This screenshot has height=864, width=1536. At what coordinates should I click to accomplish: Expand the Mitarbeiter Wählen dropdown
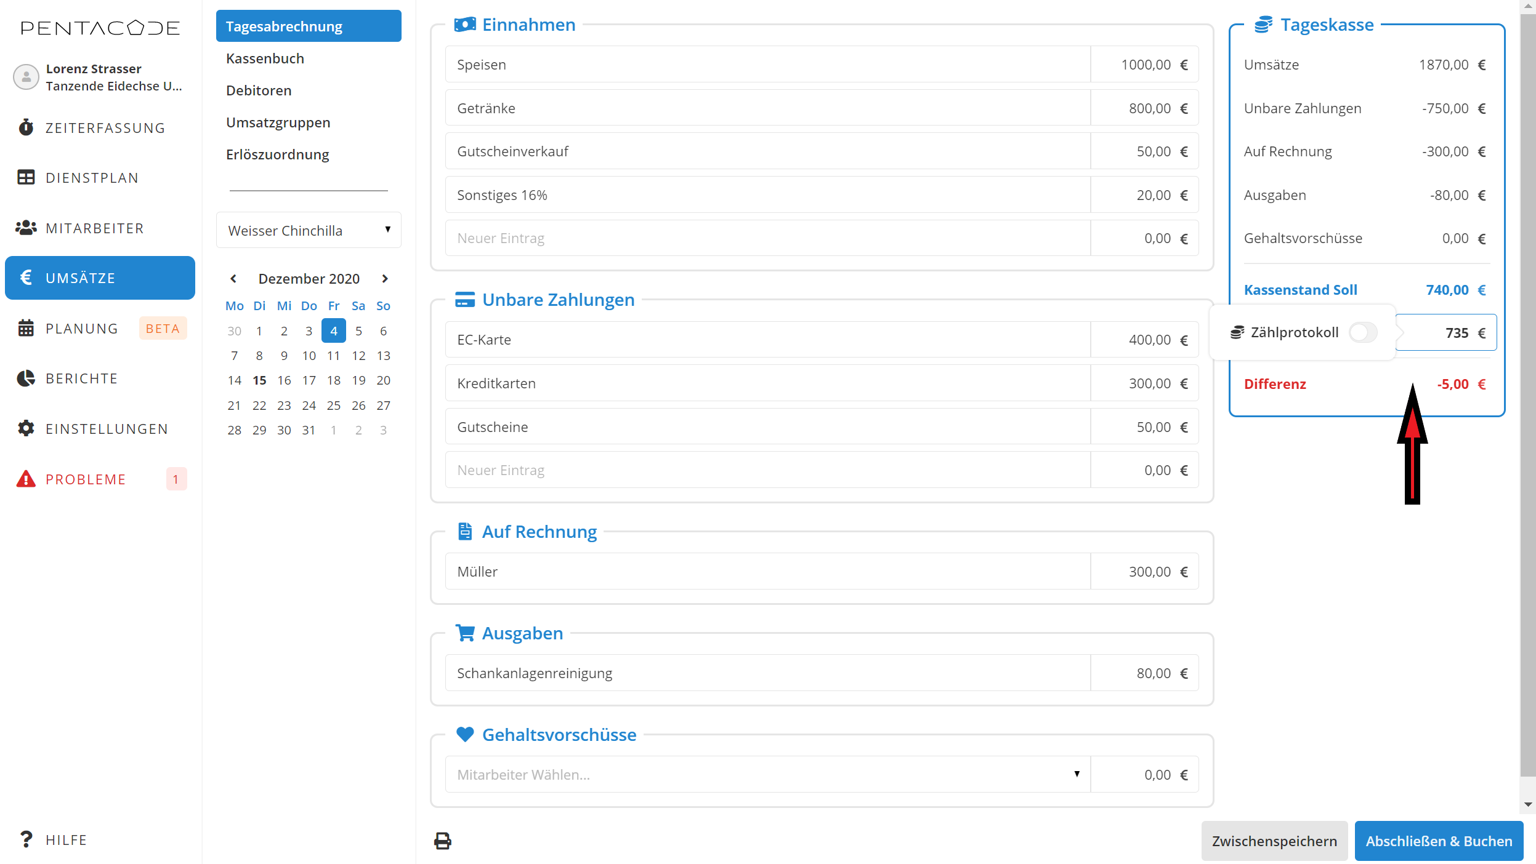point(767,774)
